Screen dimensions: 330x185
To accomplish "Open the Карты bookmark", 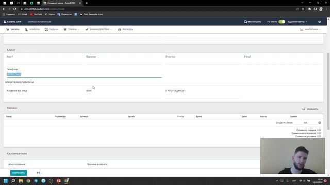I will pyautogui.click(x=49, y=14).
